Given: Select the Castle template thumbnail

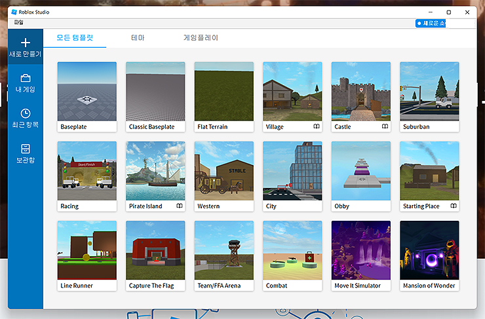Looking at the screenshot, I should coord(361,91).
